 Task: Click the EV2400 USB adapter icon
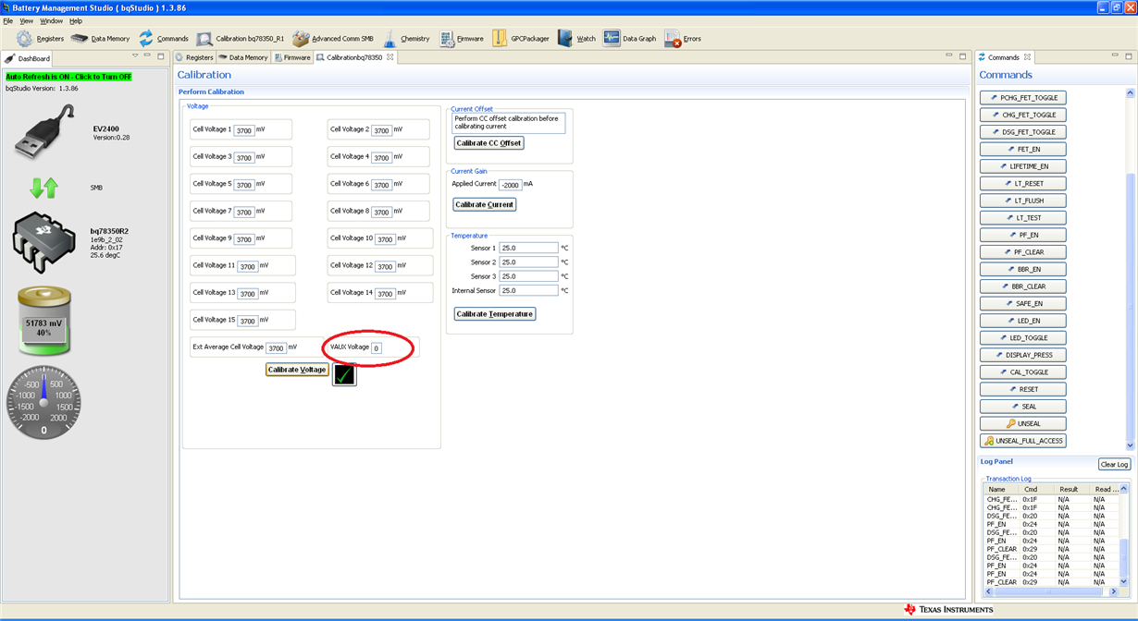coord(44,131)
